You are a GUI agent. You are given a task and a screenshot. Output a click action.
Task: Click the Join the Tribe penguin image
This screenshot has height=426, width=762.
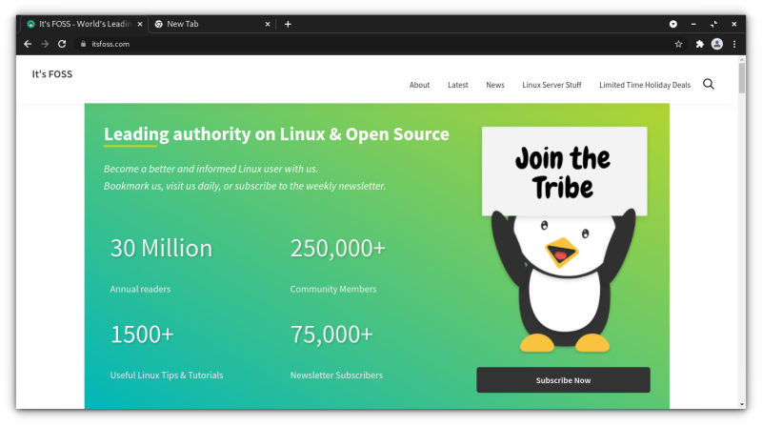564,239
